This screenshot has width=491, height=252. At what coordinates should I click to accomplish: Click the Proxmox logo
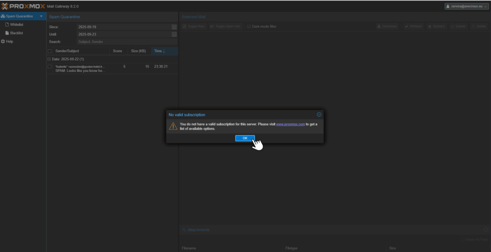(22, 6)
